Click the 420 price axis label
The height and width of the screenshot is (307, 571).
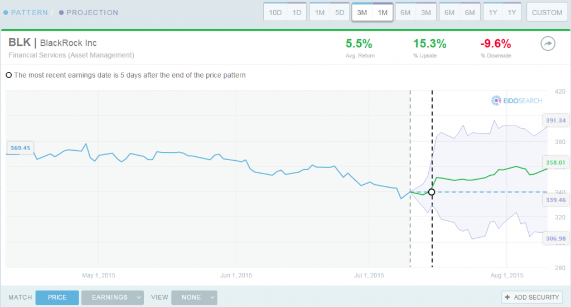coord(560,92)
